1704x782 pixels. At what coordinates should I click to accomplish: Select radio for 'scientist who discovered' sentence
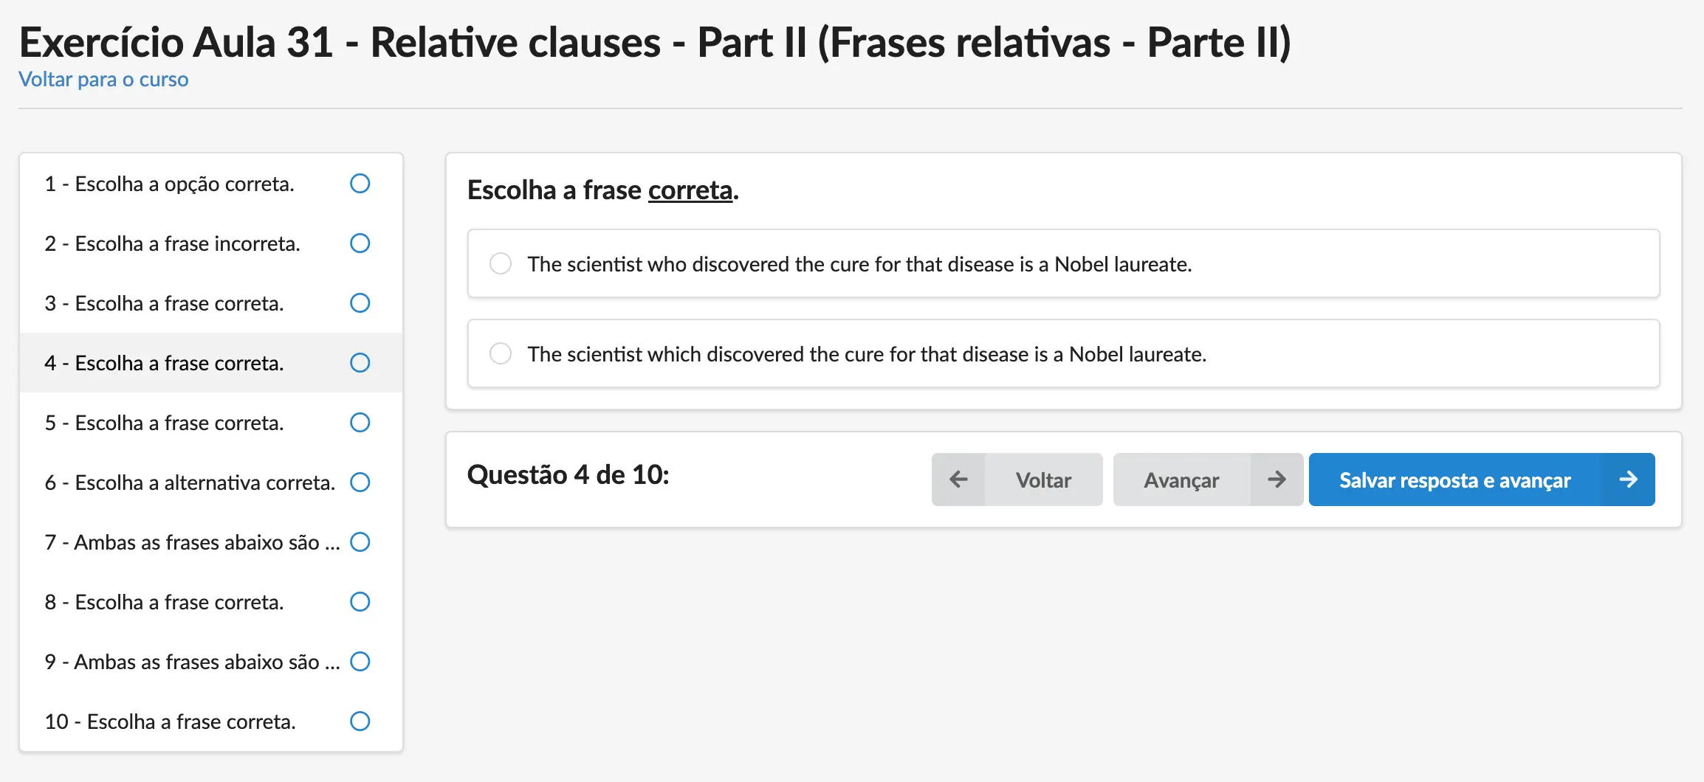(x=501, y=263)
